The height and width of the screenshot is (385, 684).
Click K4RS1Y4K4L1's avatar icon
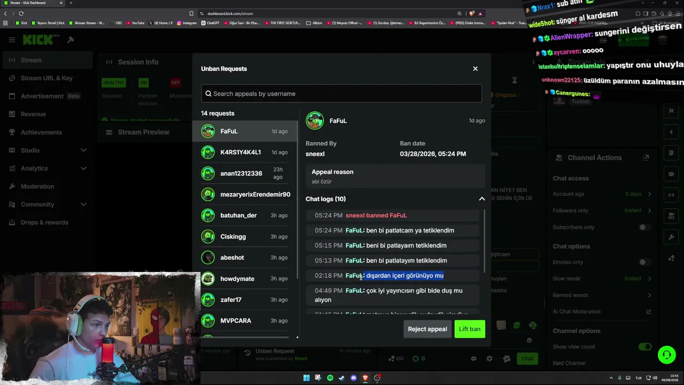[x=208, y=152]
